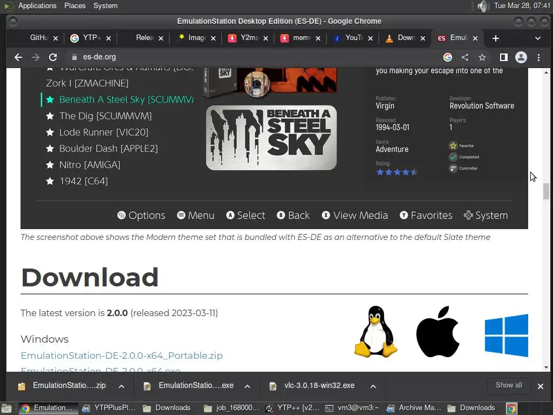Click the address bar showing es-de.org
553x415 pixels.
point(253,57)
